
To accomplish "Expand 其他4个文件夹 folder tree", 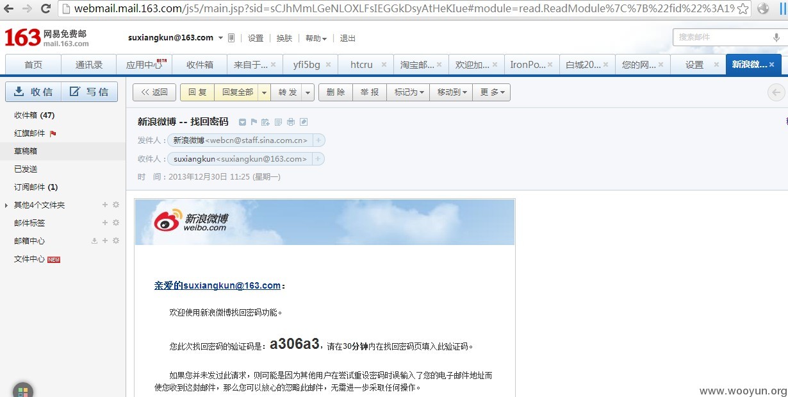I will (6, 205).
